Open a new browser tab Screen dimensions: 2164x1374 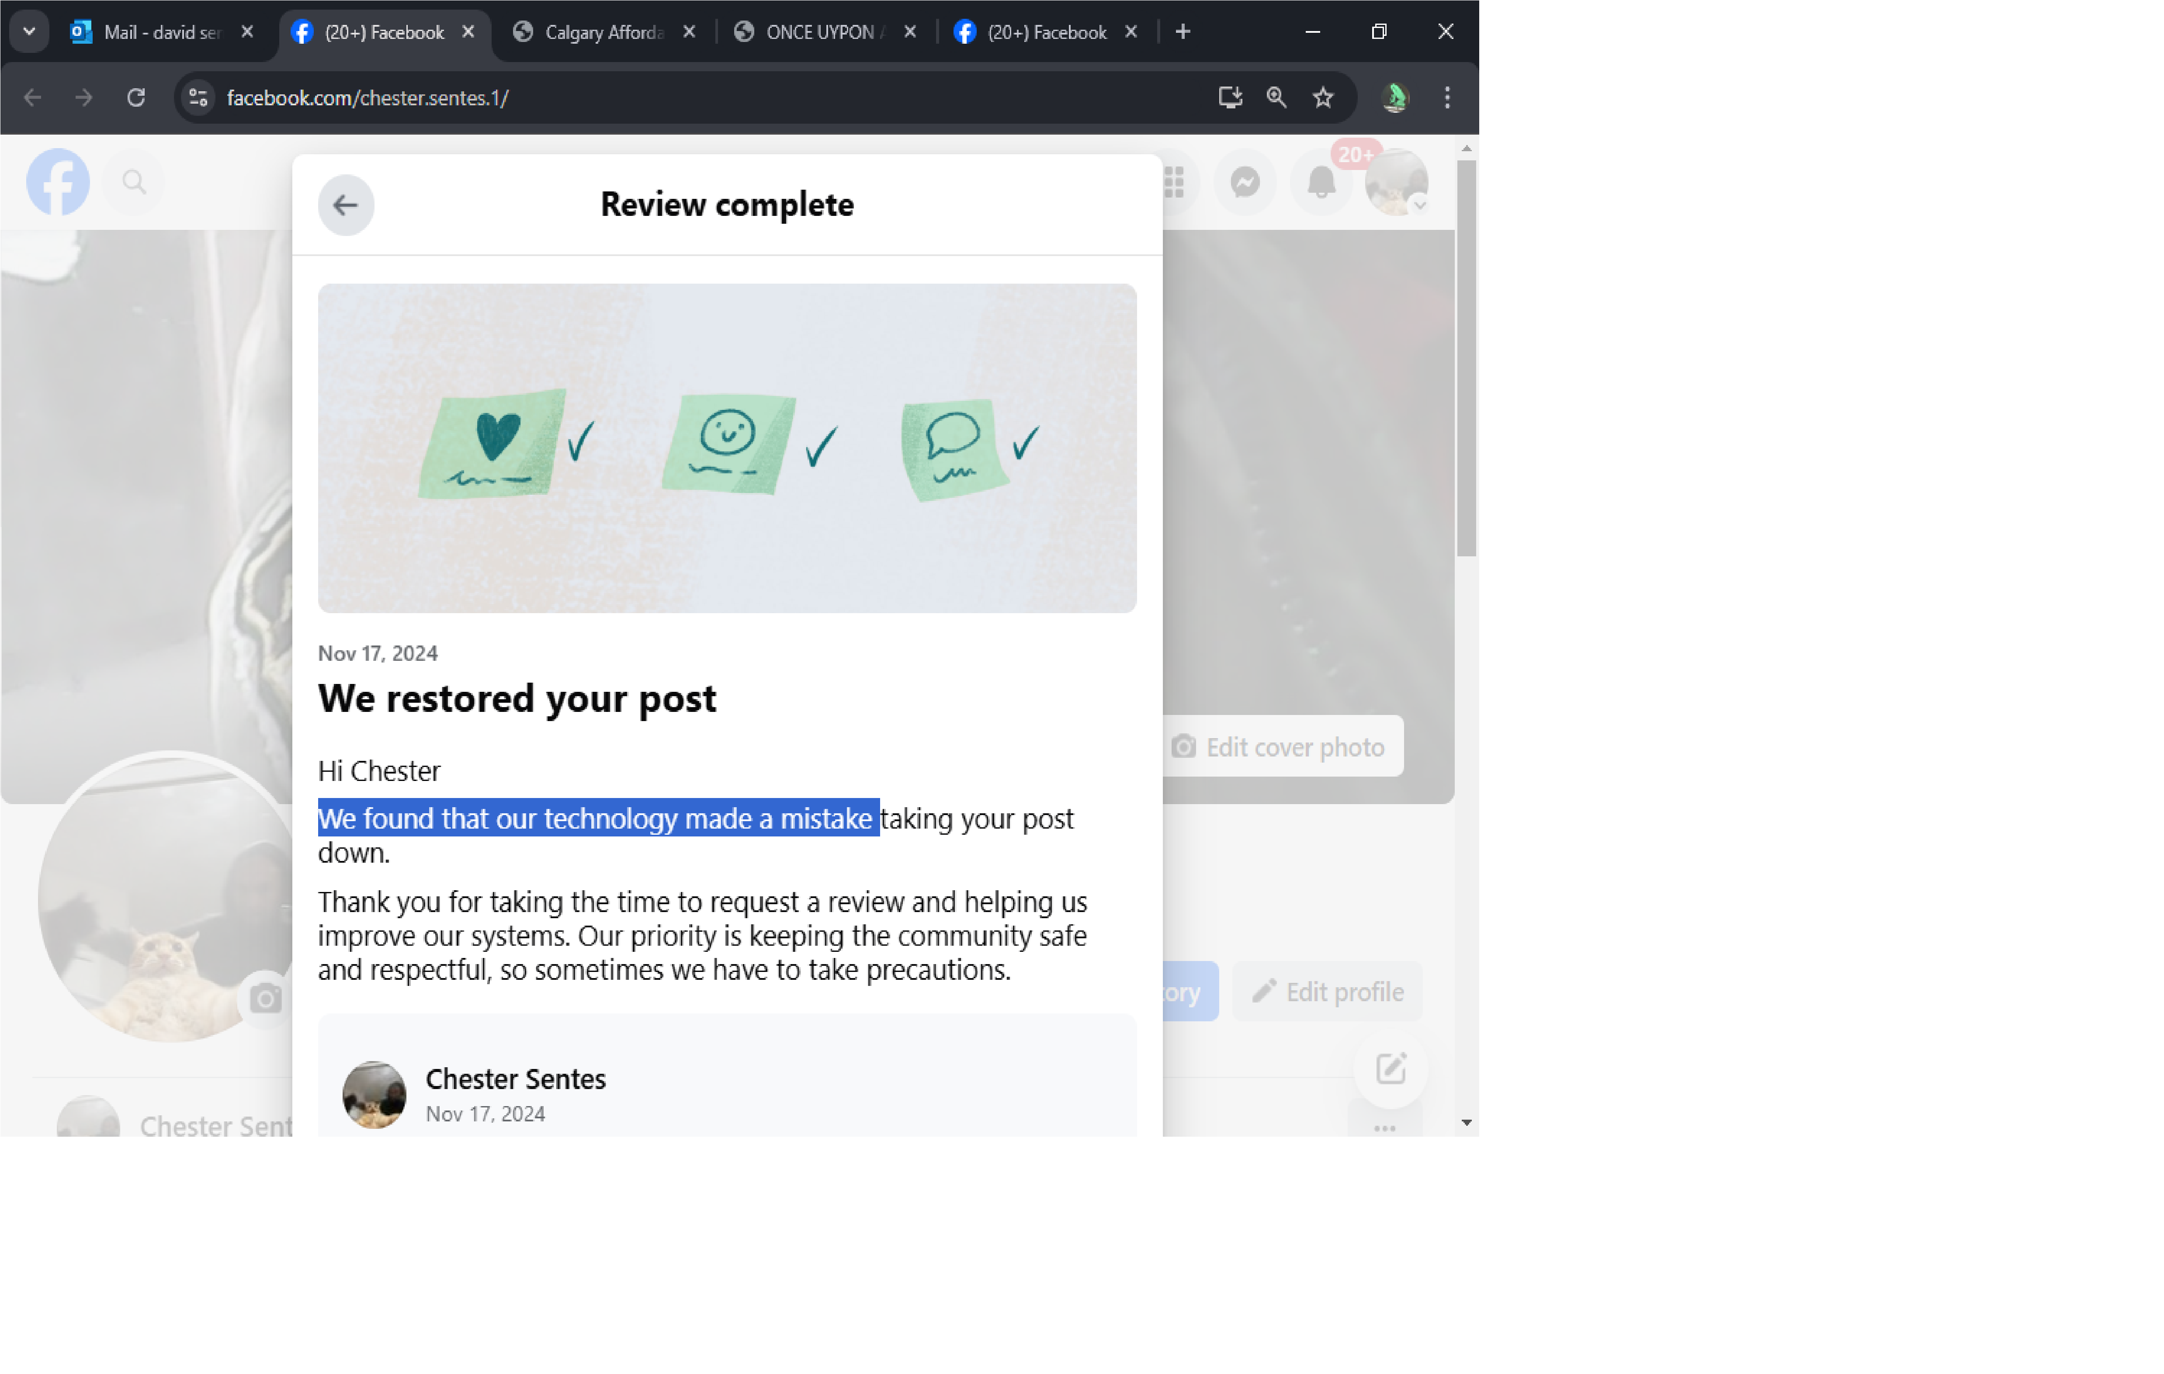pos(1183,32)
